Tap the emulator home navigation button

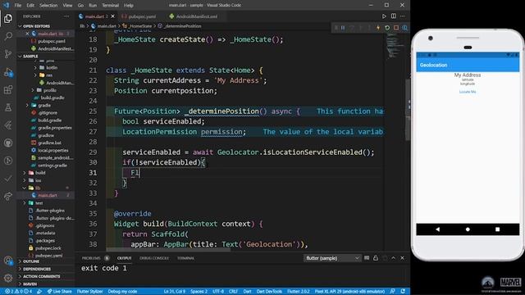(x=468, y=229)
